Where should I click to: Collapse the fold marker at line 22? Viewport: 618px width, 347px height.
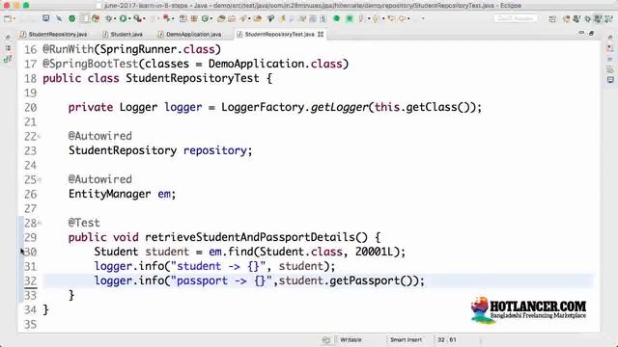40,137
